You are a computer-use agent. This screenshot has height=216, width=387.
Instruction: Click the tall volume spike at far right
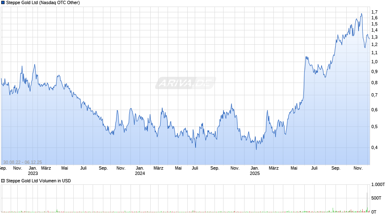367,202
